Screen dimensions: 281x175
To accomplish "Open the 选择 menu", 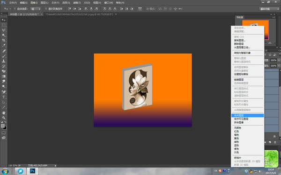I will pos(66,3).
